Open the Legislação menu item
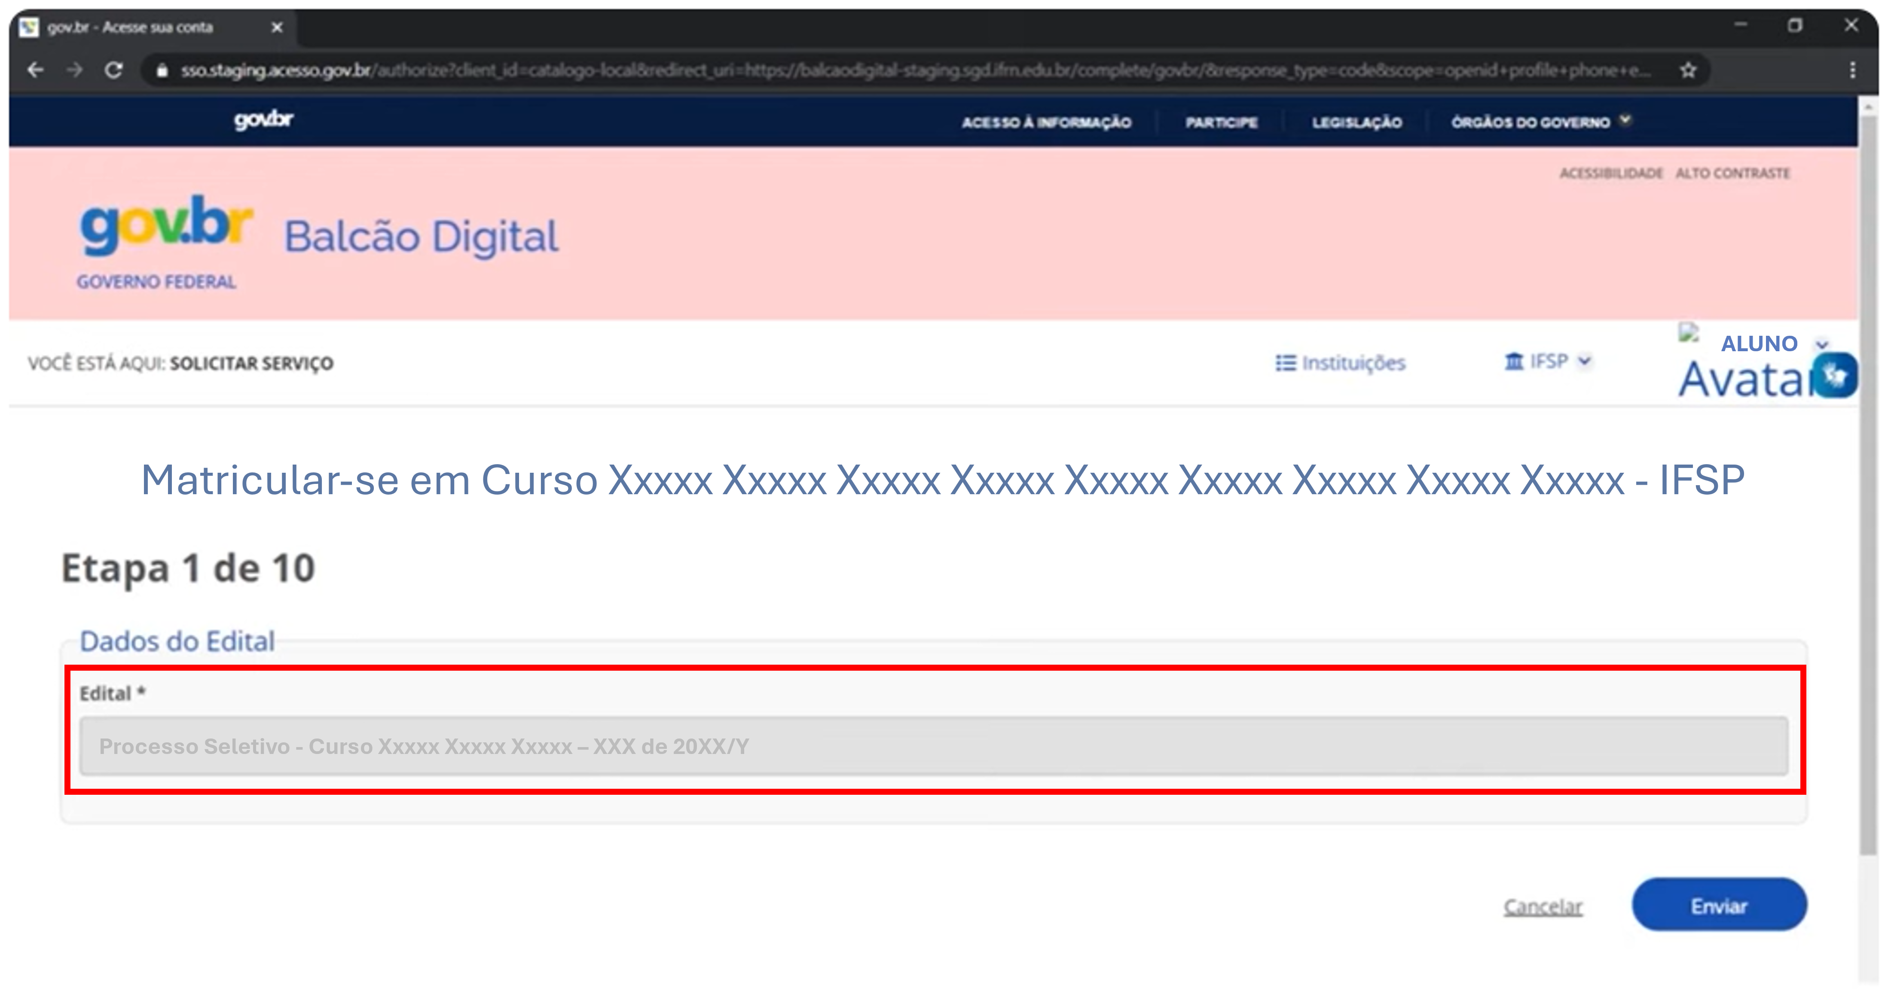Viewport: 1888px width, 1000px height. [x=1356, y=122]
